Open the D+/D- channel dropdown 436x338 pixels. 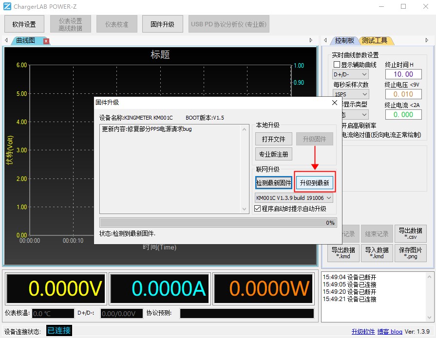pos(350,74)
